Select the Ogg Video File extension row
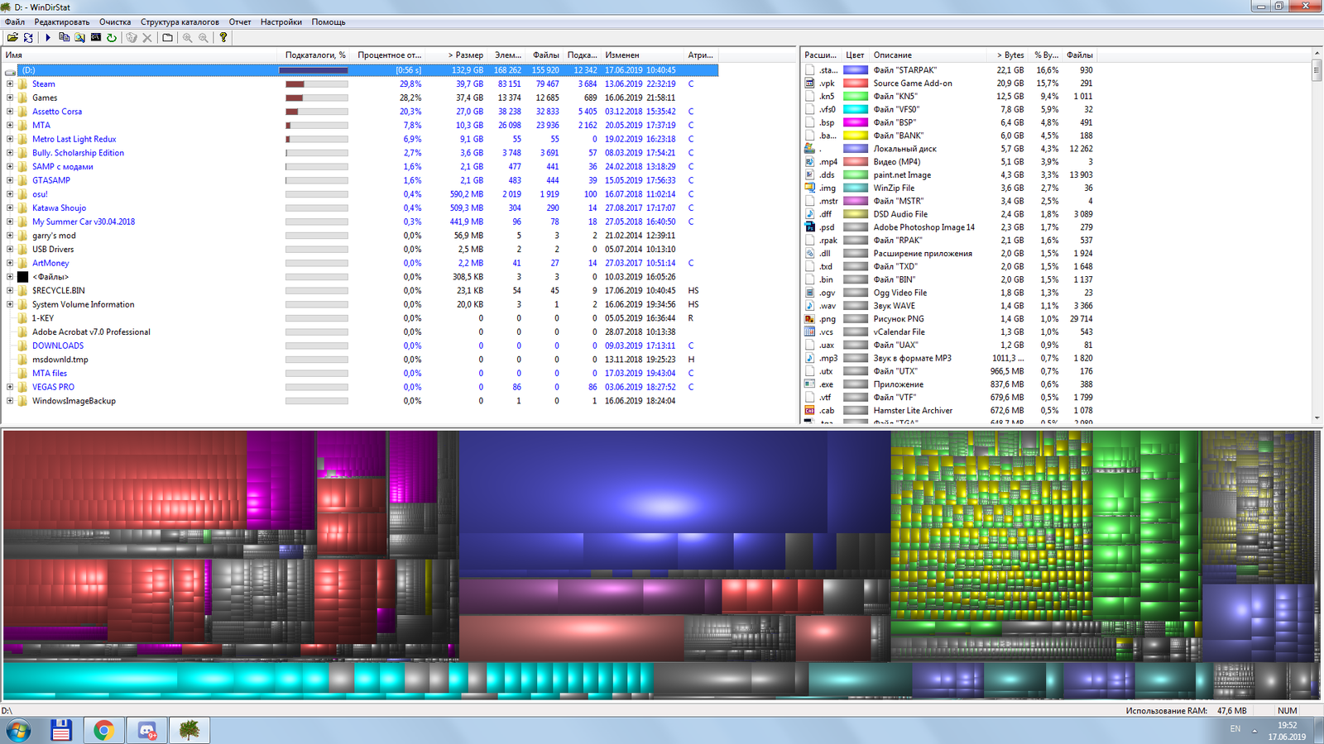Screen dimensions: 1324x744 [x=949, y=293]
